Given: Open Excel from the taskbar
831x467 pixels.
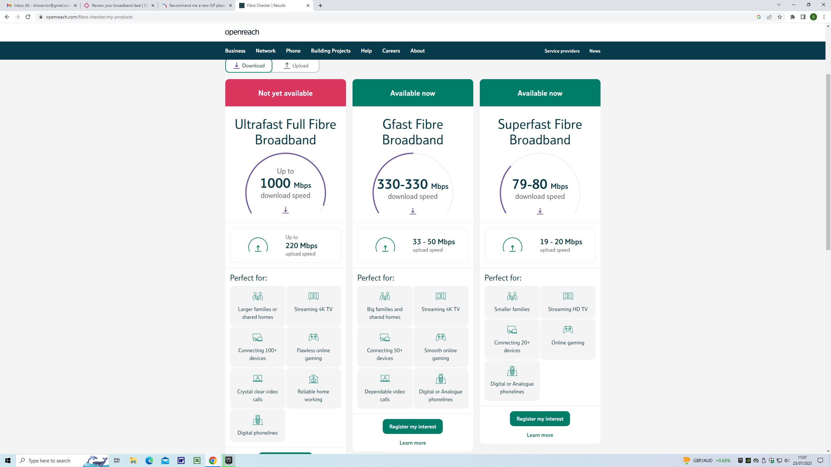Looking at the screenshot, I should [x=197, y=461].
